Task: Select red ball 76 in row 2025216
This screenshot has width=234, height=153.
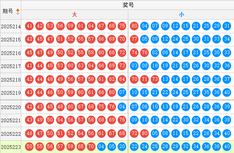Action: tap(145, 53)
